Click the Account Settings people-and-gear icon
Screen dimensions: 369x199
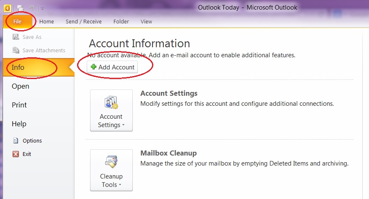(111, 102)
